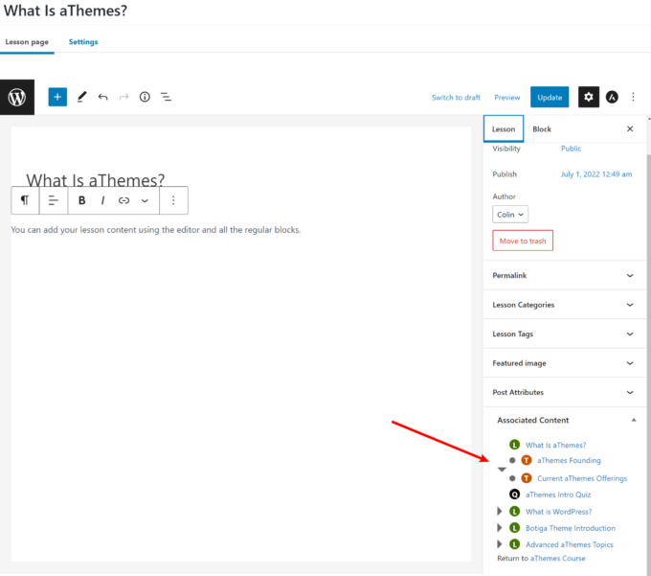
Task: Click green L icon beside What Is aThemes?
Action: [x=514, y=445]
